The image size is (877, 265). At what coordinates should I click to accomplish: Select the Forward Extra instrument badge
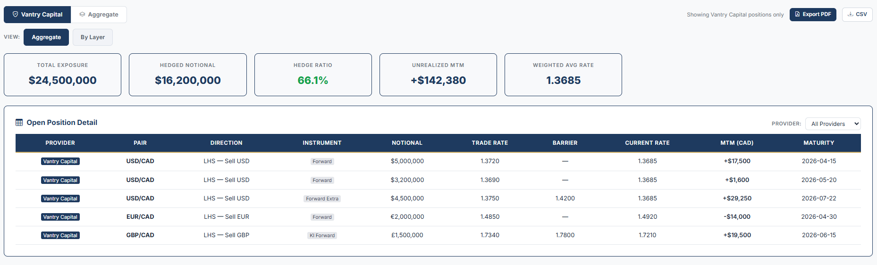click(x=322, y=199)
